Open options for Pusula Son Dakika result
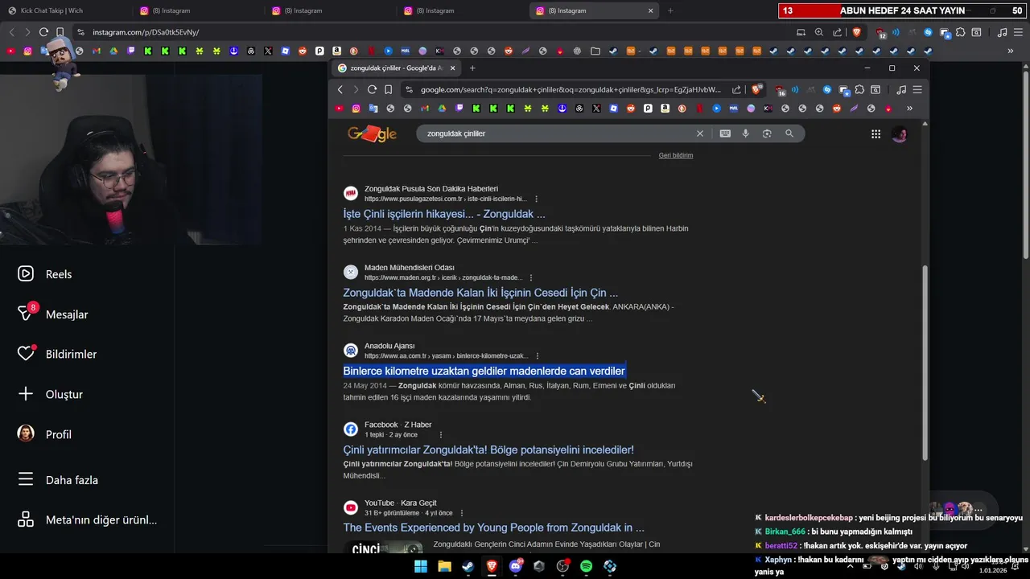This screenshot has height=579, width=1030. tap(537, 199)
